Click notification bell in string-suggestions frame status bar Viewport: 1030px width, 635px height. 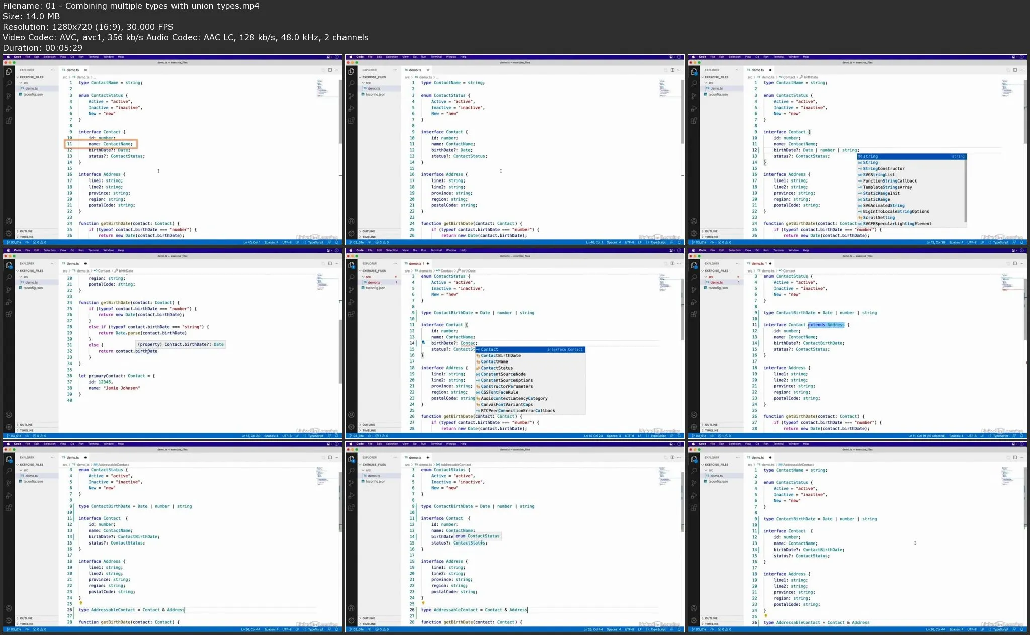[x=1021, y=242]
